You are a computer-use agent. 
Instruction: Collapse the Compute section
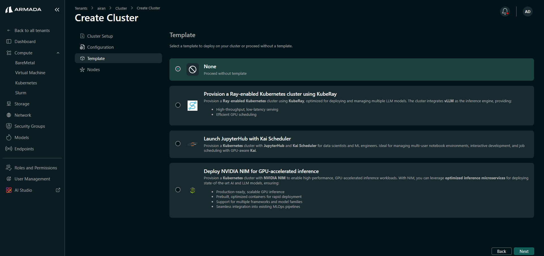click(58, 53)
